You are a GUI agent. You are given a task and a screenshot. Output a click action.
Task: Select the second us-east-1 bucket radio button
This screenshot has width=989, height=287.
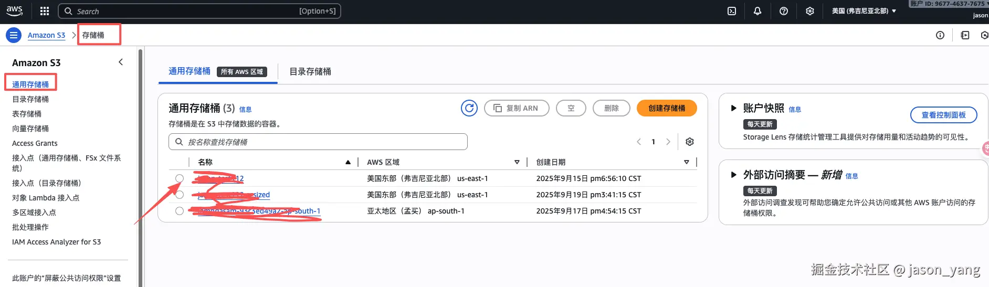[x=180, y=195]
